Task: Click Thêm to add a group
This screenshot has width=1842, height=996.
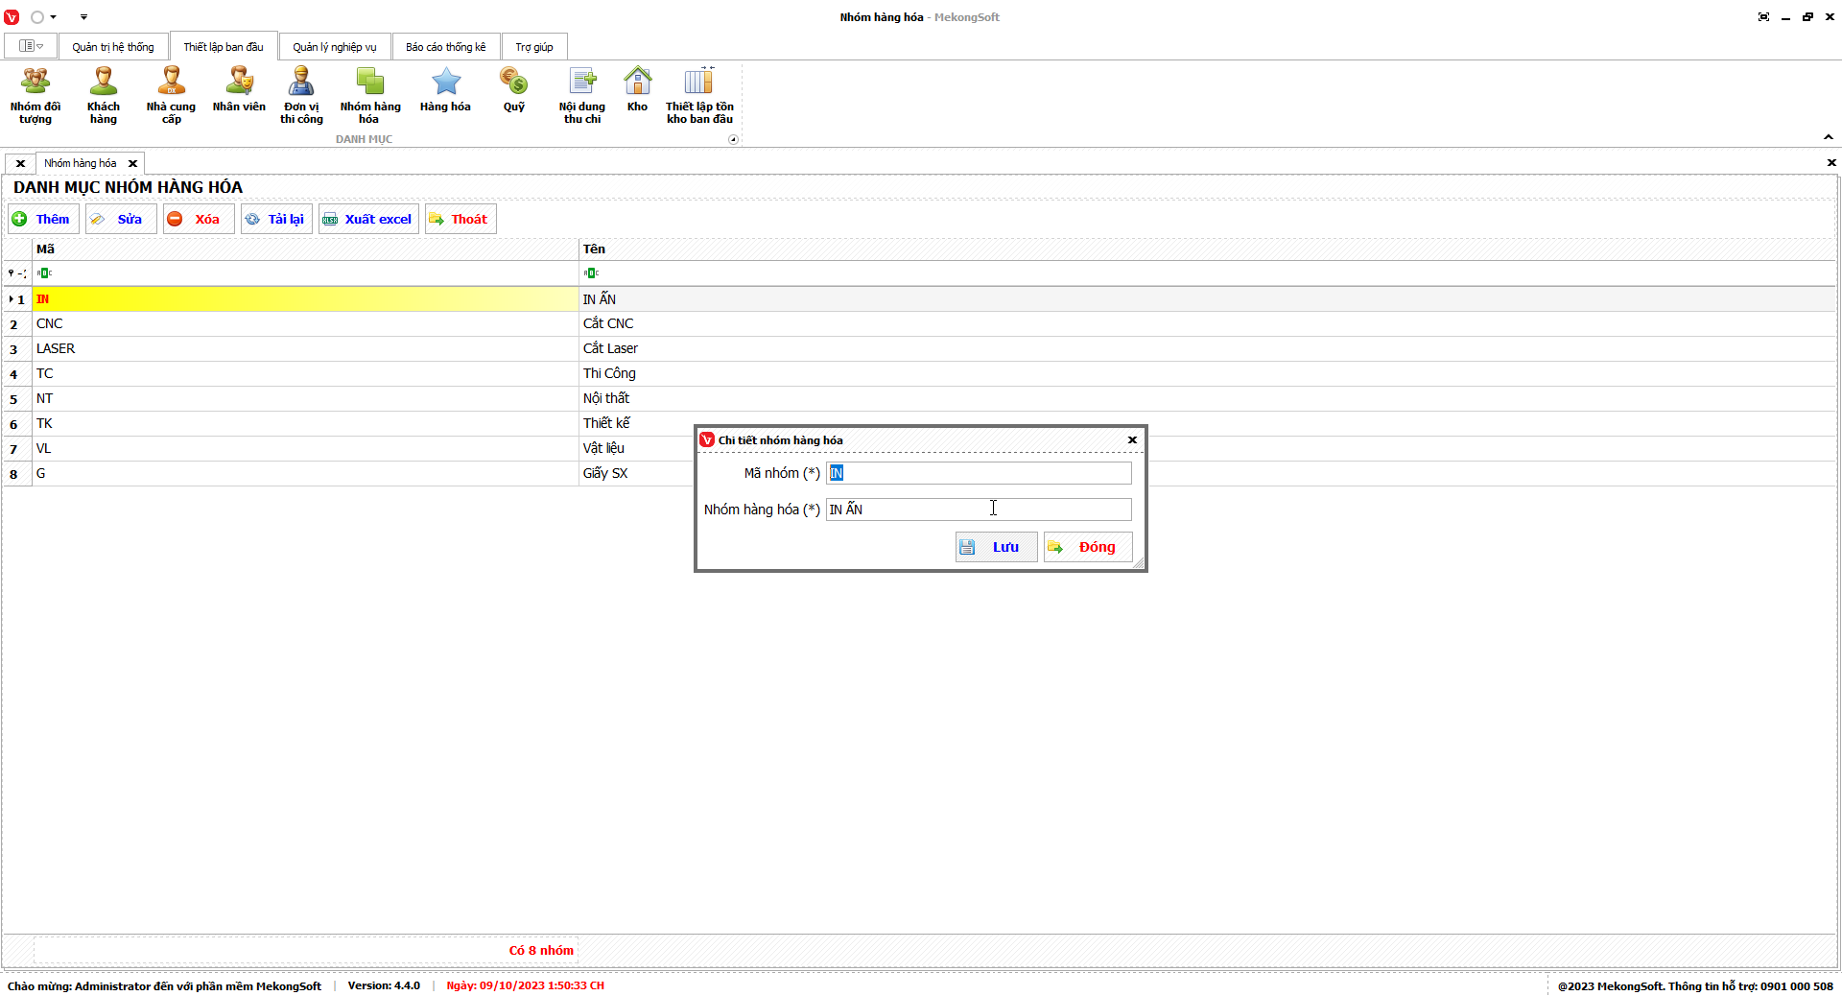Action: 44,219
